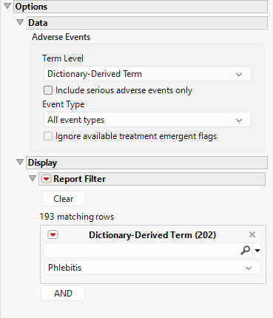This screenshot has height=318, width=273.
Task: Toggle Ignore available treatment emergent flags checkbox
Action: tap(48, 136)
